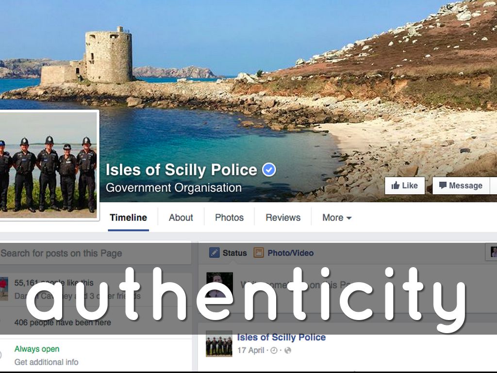Open the Reviews tab

coord(283,218)
